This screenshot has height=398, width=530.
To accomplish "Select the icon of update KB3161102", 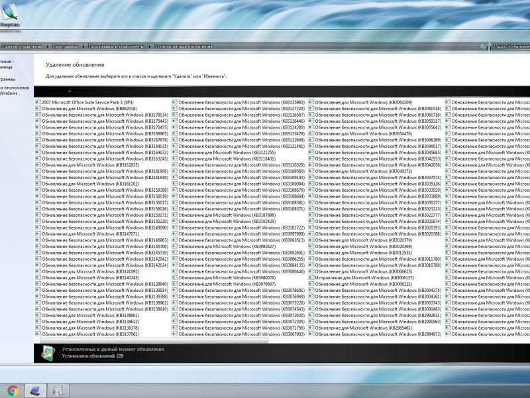I will tap(38, 184).
